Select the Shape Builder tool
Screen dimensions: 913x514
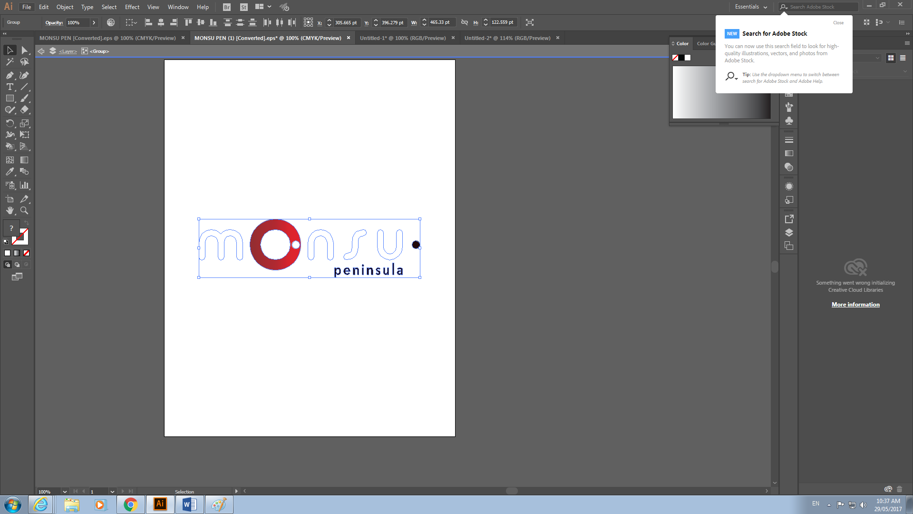(x=10, y=146)
